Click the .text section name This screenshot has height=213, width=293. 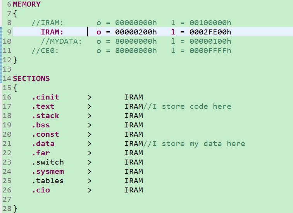[x=43, y=106]
